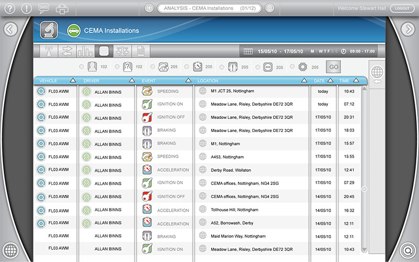Open the balance scales tab
Screen dimensions: 419x262
pos(123,51)
